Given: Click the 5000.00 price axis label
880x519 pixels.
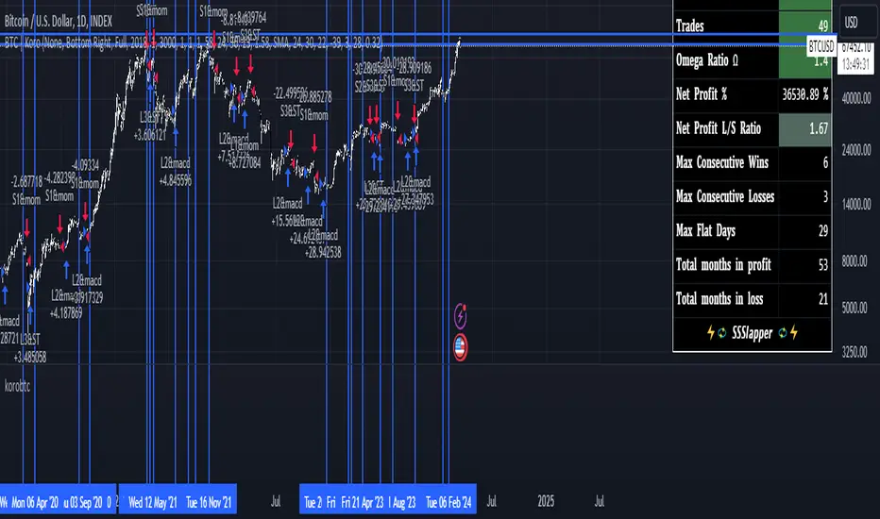Looking at the screenshot, I should tap(856, 308).
